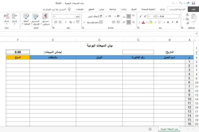Image resolution: width=199 pixels, height=132 pixels.
Task: Click the Decrease Decimal icon
Action: (x=55, y=22)
